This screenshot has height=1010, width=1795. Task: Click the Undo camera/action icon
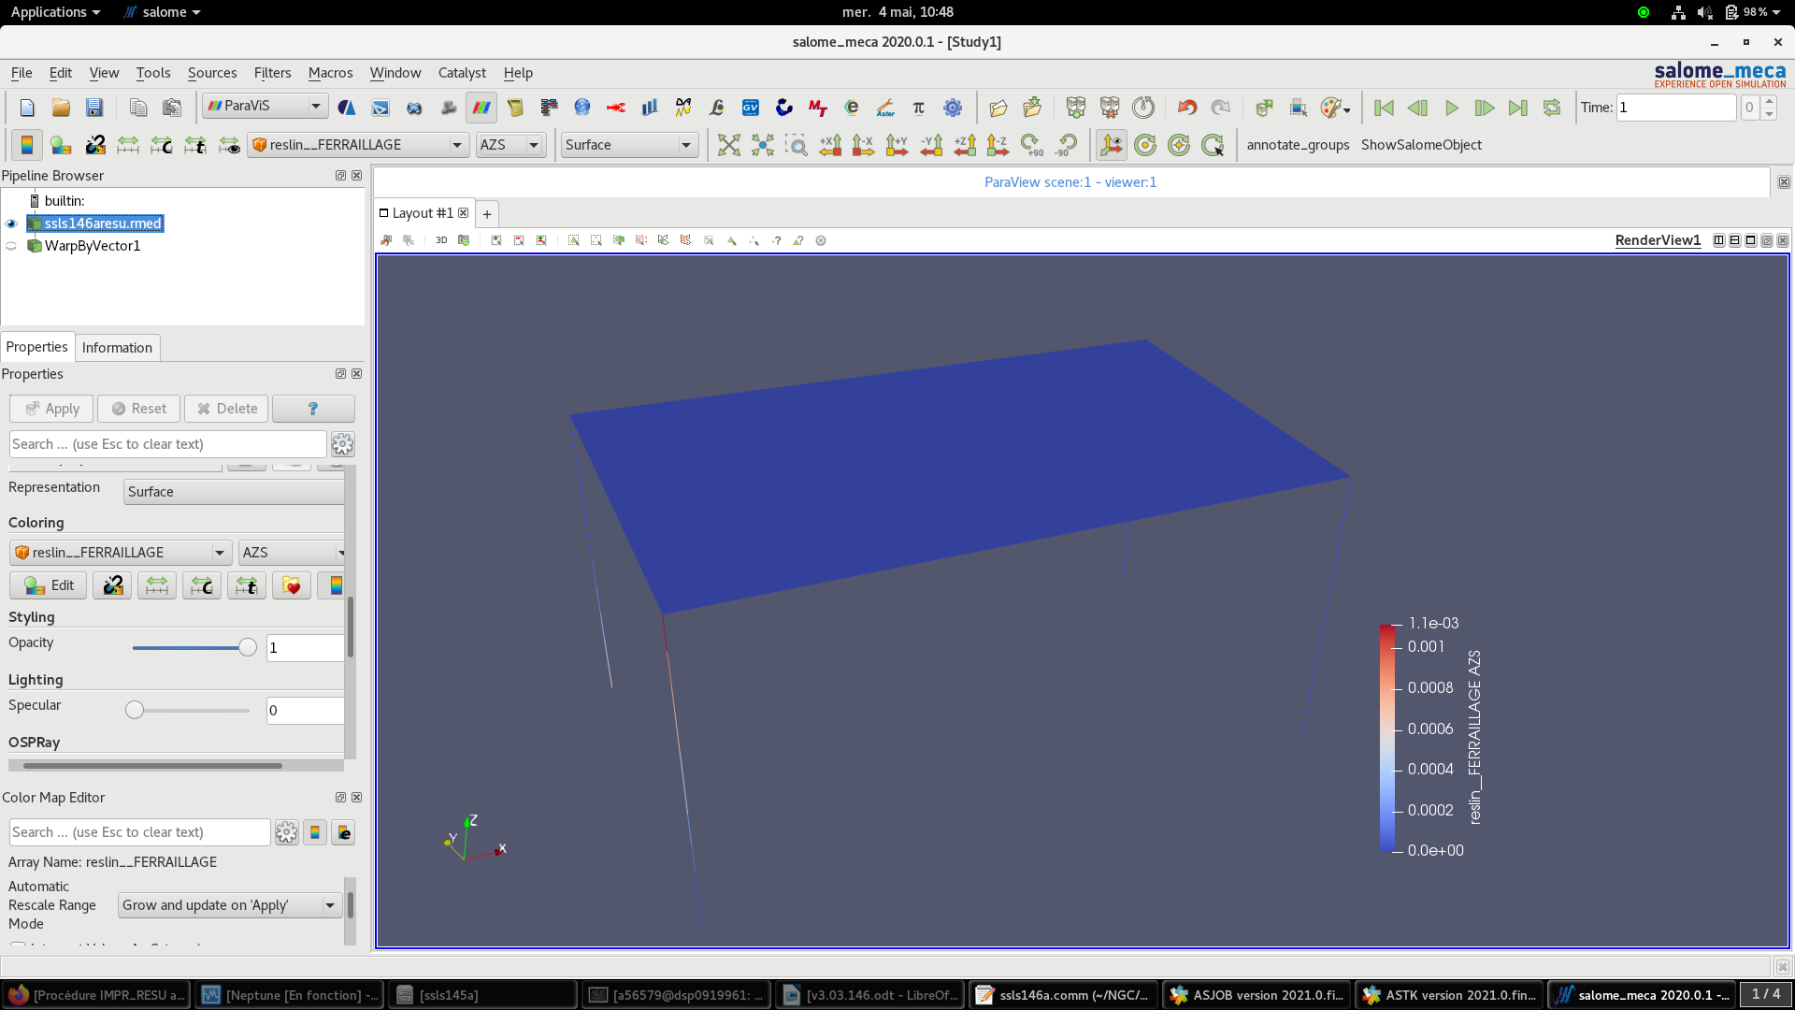pos(1186,108)
